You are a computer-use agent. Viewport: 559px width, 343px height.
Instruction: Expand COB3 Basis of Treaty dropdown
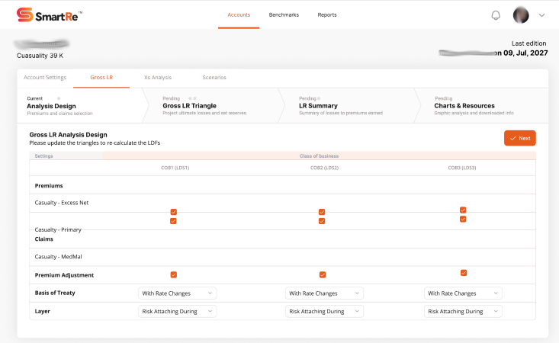tap(463, 293)
